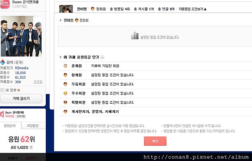Switch to the 희망통장 tab
This screenshot has width=252, height=161.
click(33, 125)
